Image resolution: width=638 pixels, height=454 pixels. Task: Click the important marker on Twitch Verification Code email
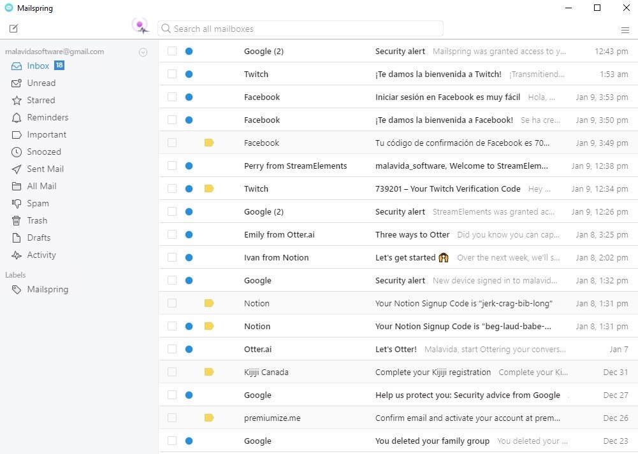coord(209,188)
